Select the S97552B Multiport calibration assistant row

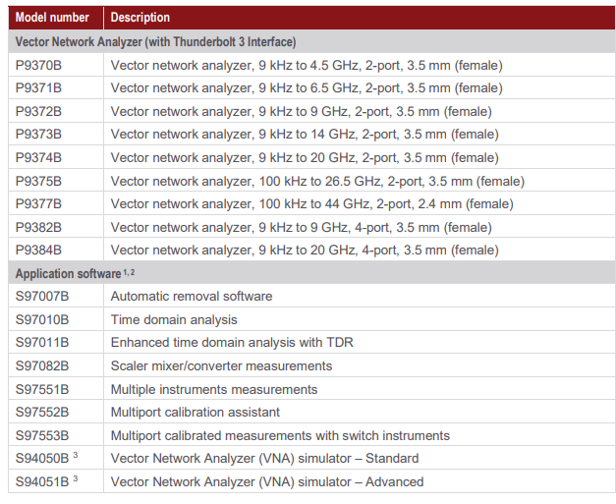click(x=311, y=412)
